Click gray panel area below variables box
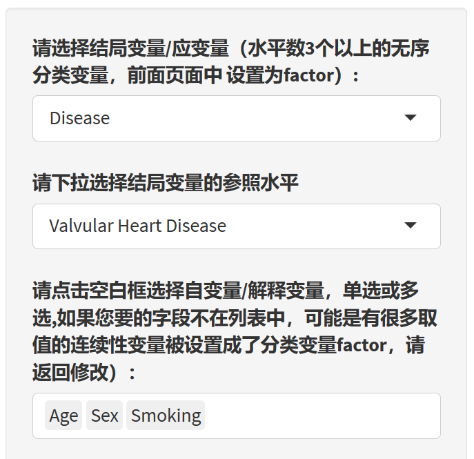Screen dimensions: 474x459 point(236,449)
